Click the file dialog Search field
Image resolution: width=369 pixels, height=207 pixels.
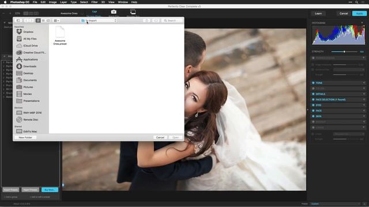pyautogui.click(x=172, y=21)
